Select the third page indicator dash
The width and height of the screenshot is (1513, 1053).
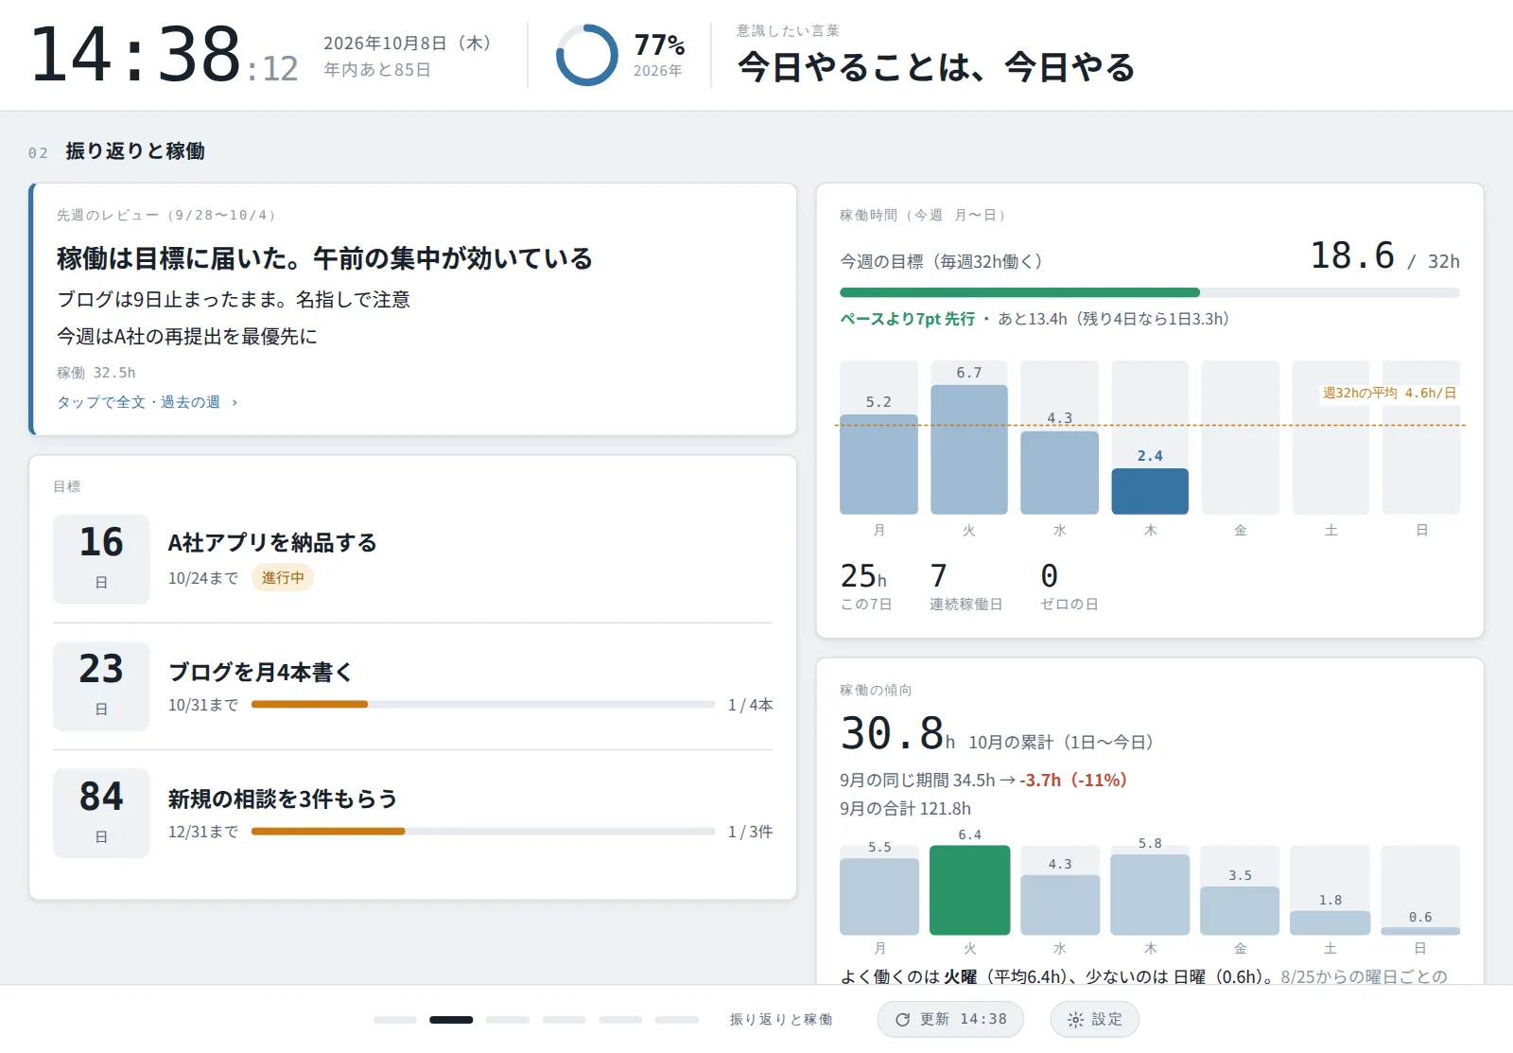click(x=508, y=1020)
